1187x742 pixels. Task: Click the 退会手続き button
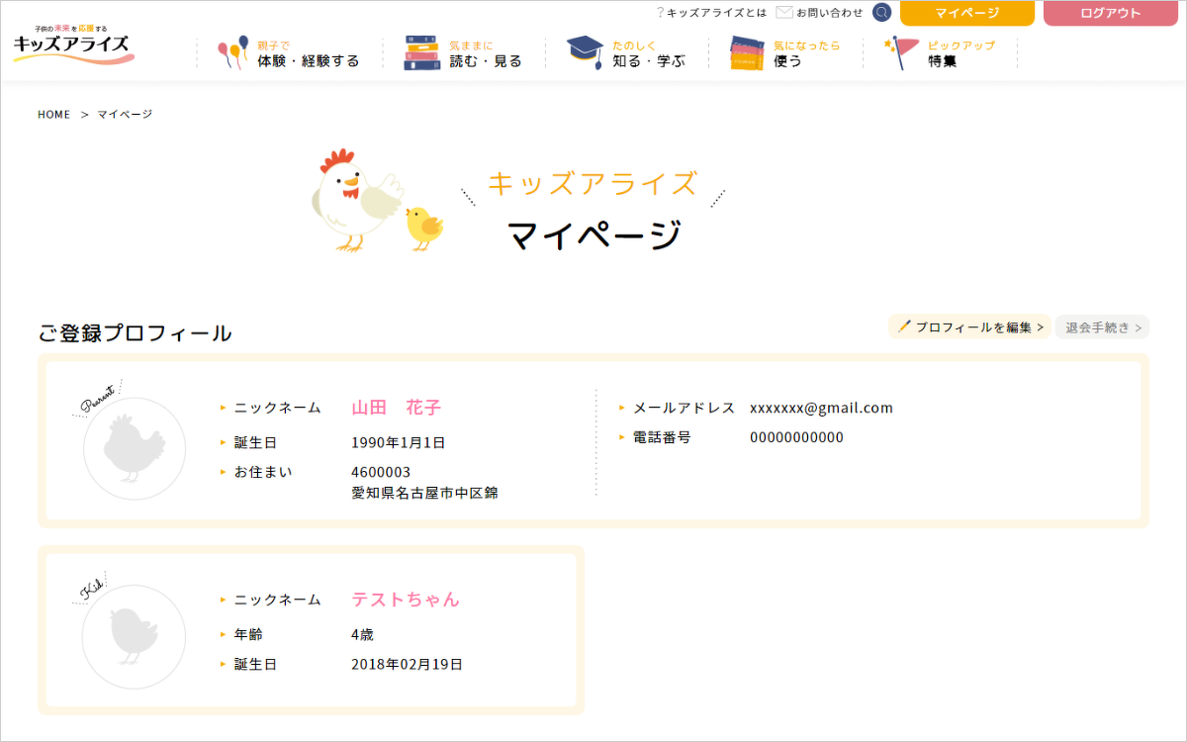[1102, 327]
